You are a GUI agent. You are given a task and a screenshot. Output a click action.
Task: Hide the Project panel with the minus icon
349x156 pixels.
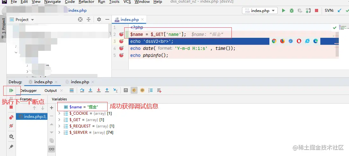click(x=107, y=20)
